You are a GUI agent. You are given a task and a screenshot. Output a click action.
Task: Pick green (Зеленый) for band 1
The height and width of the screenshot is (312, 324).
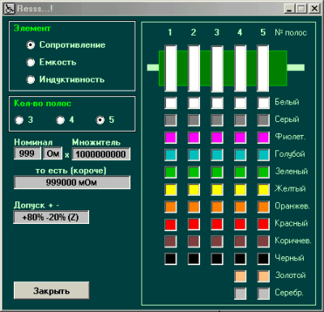coord(171,172)
